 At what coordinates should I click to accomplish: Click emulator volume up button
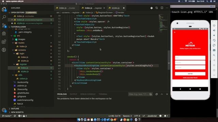[x=214, y=30]
